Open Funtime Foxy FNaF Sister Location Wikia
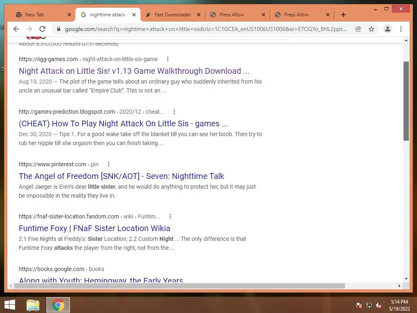 point(94,228)
